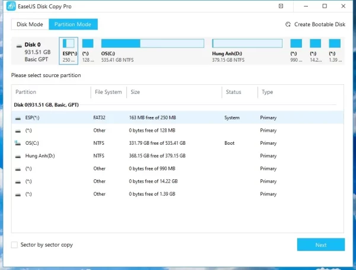Screen dimensions: 356x270
Task: Click the Size column header
Action: (135, 92)
